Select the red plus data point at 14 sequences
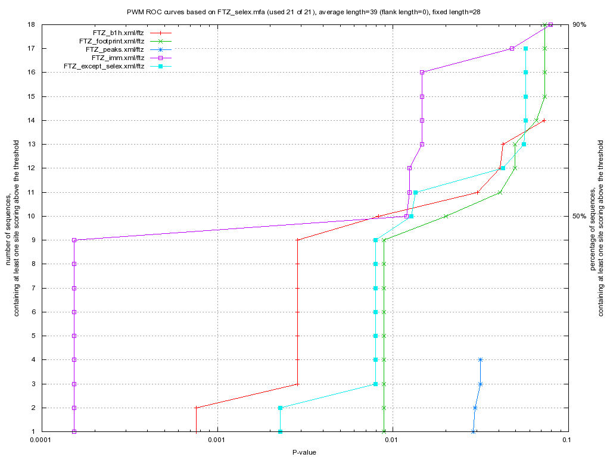This screenshot has height=457, width=610. coord(544,120)
